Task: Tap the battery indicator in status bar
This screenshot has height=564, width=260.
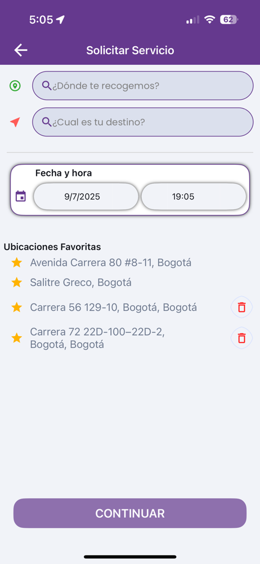Action: [228, 19]
